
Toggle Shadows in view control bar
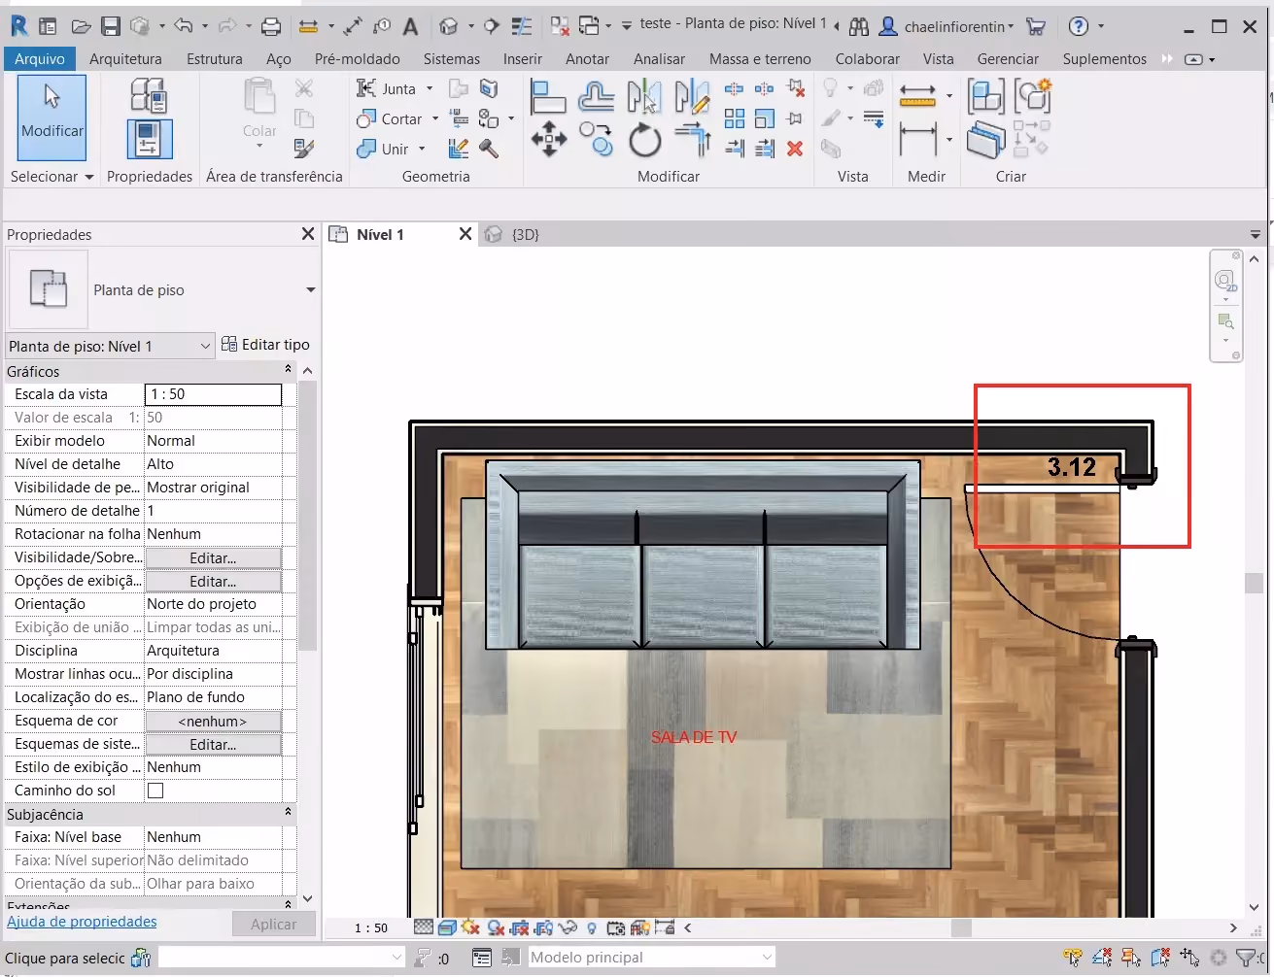496,927
